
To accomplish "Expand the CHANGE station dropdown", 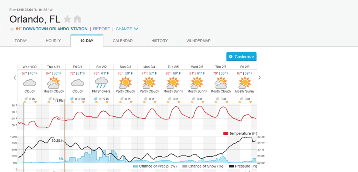I will (x=127, y=29).
